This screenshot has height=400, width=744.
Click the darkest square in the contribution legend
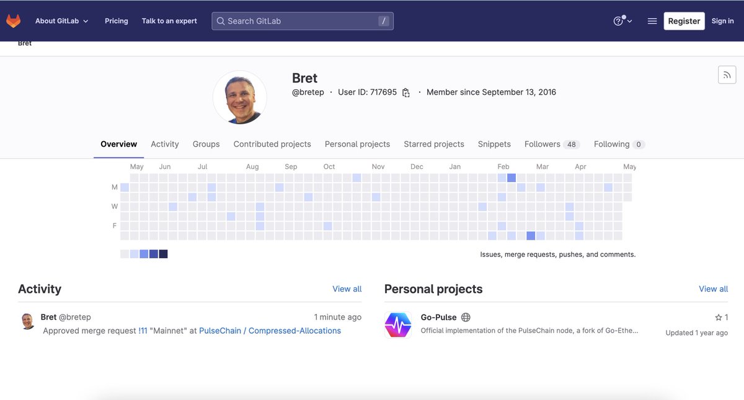click(x=163, y=253)
